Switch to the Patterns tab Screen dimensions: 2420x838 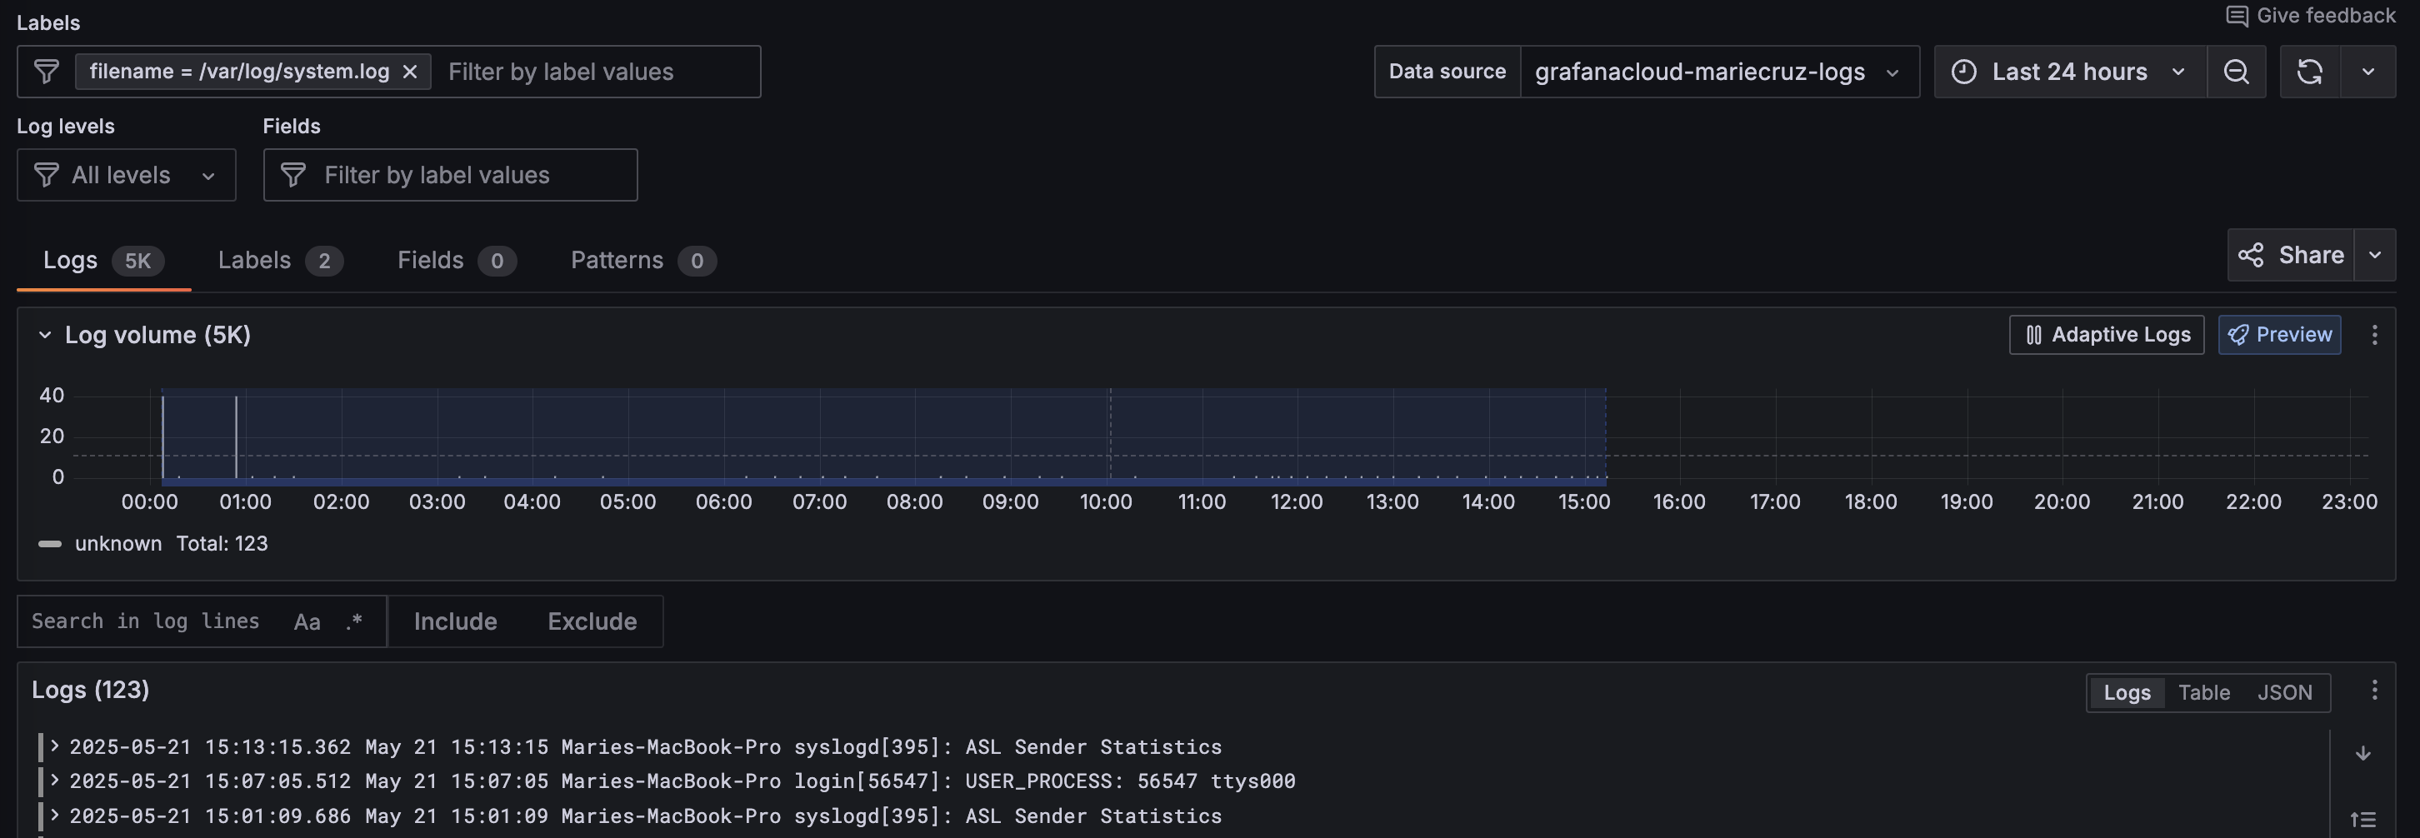click(617, 260)
